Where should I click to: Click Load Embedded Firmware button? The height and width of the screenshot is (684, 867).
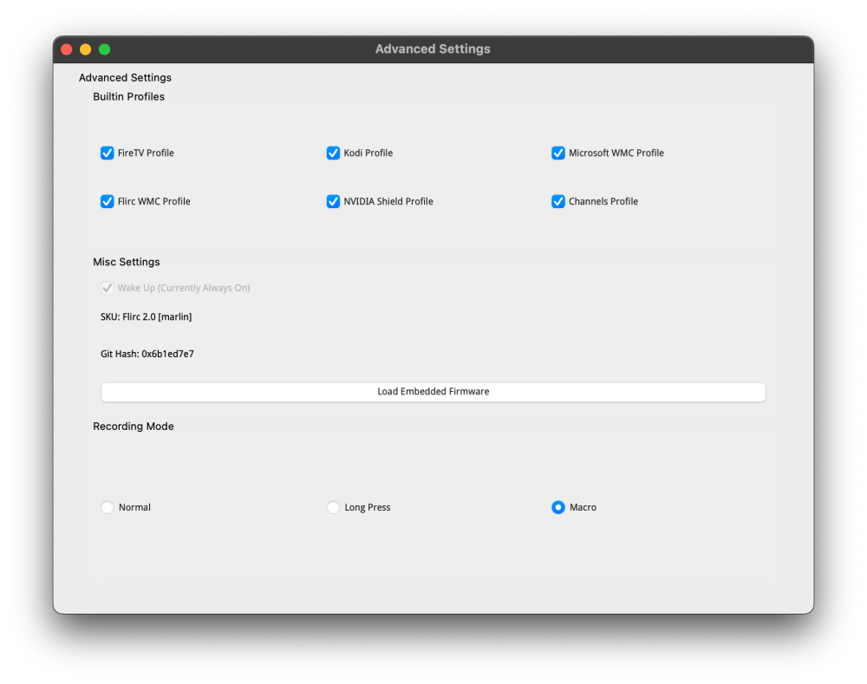click(433, 392)
